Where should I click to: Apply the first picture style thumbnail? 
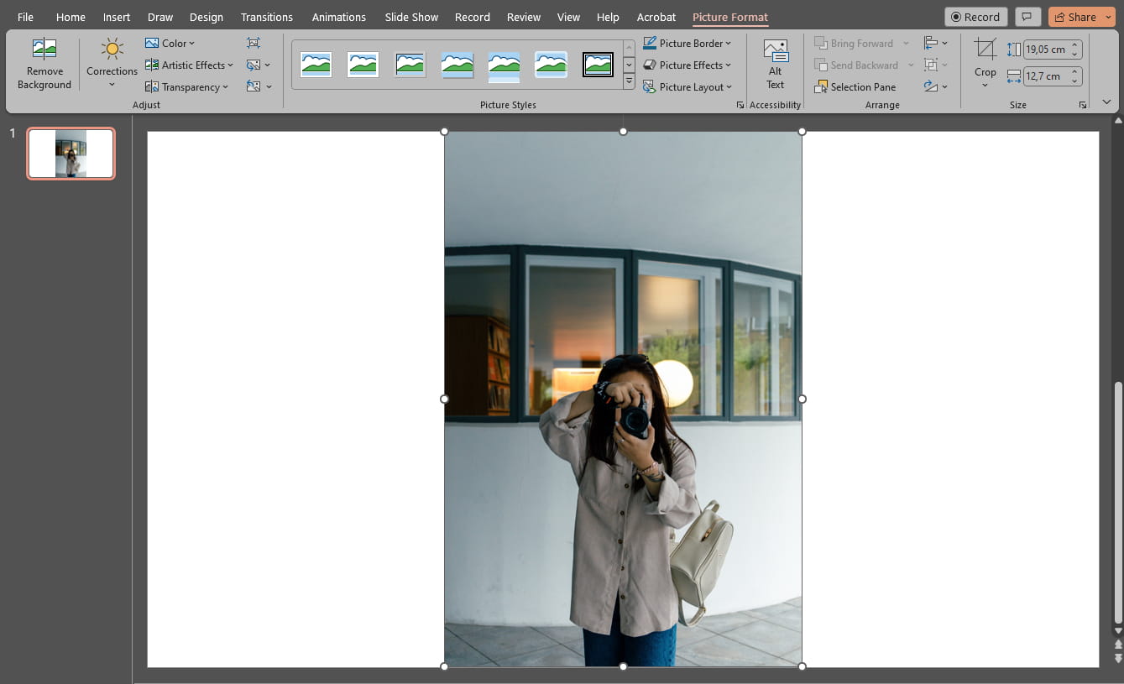click(x=316, y=65)
